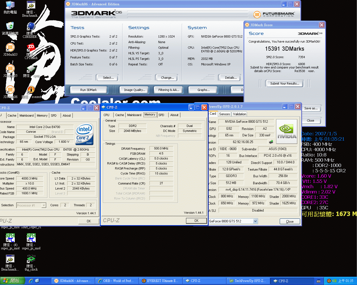Click Close button in GPU-Z window
The image size is (357, 285).
click(290, 221)
